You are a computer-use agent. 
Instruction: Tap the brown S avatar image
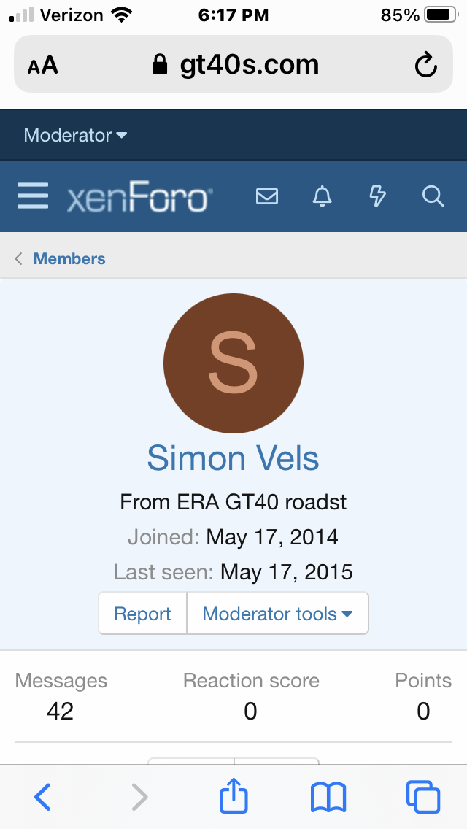point(233,363)
